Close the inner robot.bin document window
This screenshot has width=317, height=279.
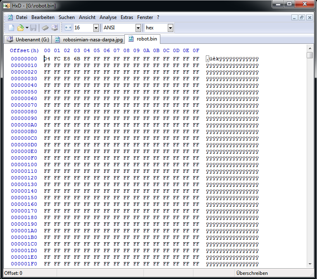tap(309, 18)
